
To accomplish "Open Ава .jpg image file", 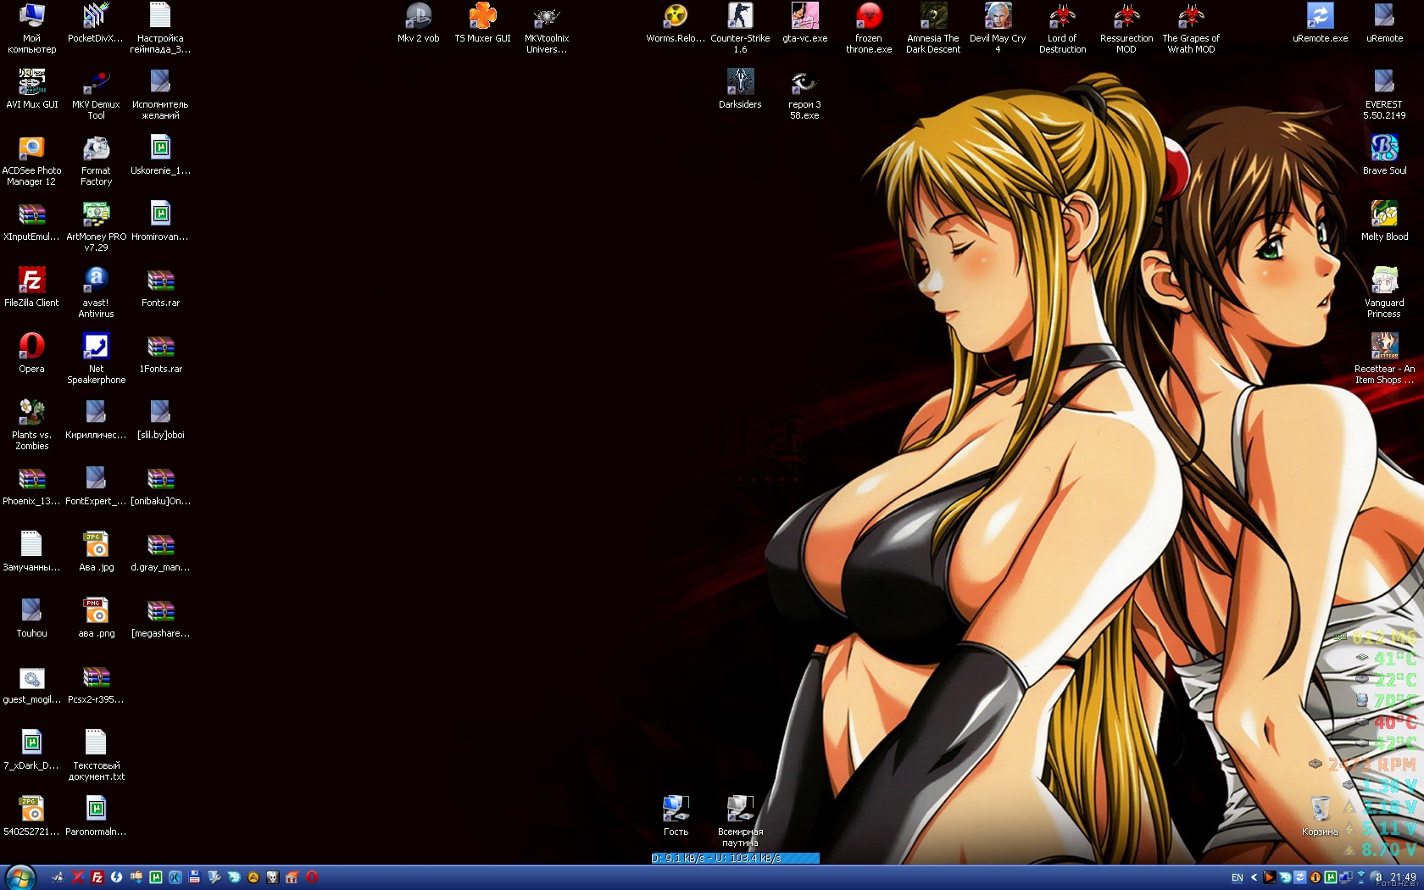I will click(96, 551).
